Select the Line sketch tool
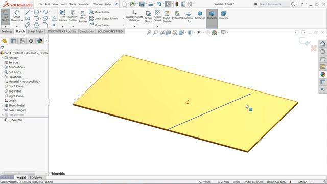The width and height of the screenshot is (327, 184). [28, 12]
